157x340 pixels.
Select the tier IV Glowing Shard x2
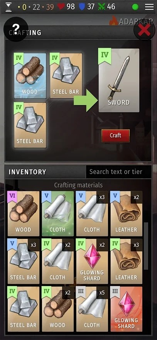(x=92, y=261)
